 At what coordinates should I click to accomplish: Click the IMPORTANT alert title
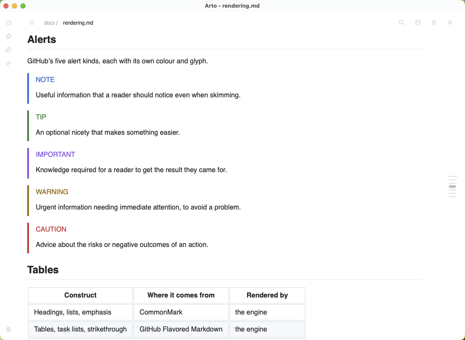[x=55, y=154]
